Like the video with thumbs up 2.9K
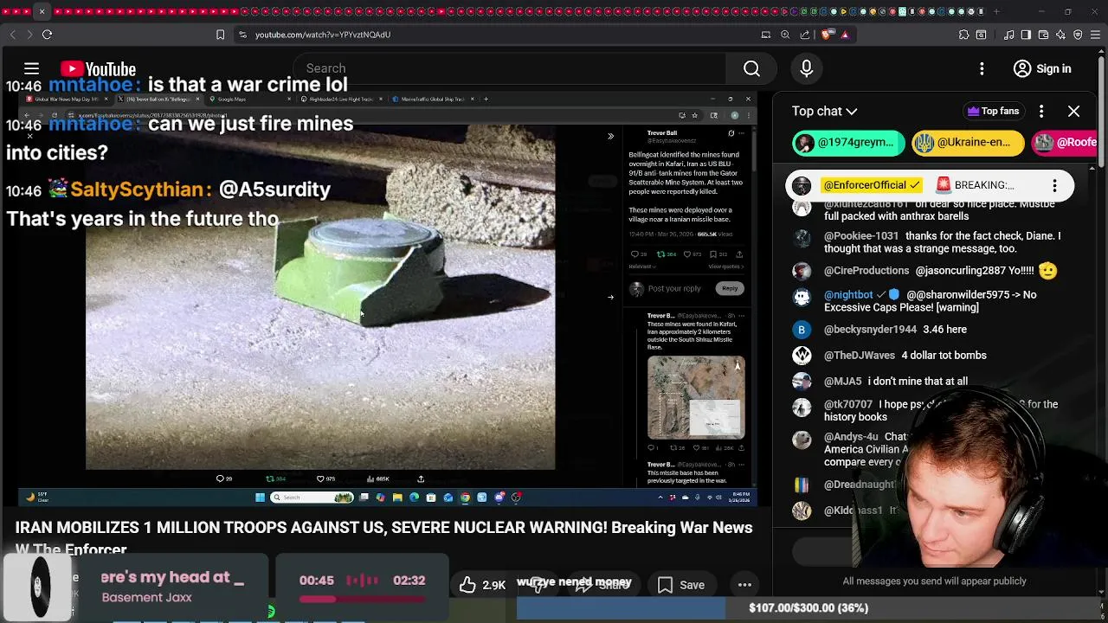 coord(483,585)
